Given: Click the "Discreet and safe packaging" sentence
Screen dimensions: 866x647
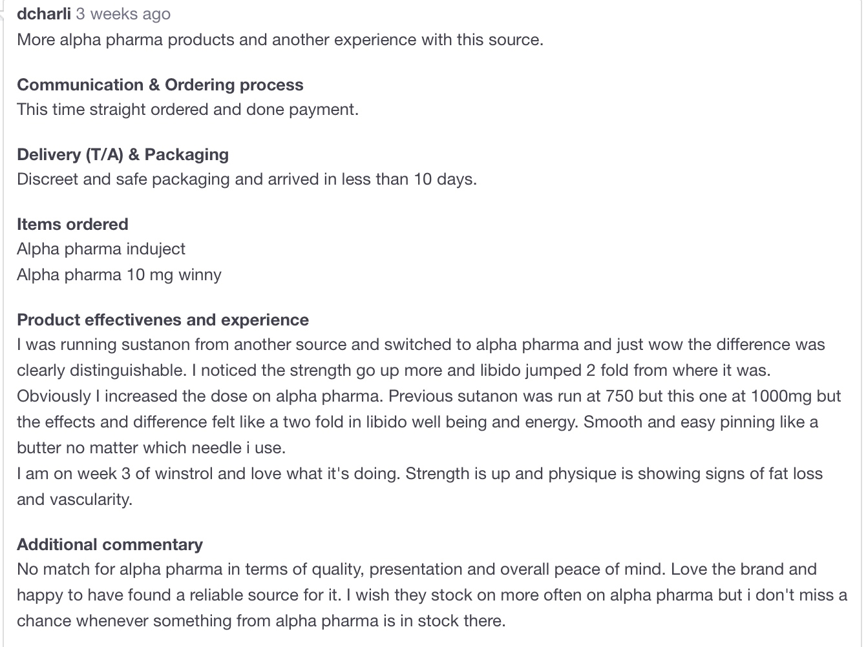Looking at the screenshot, I should point(247,179).
